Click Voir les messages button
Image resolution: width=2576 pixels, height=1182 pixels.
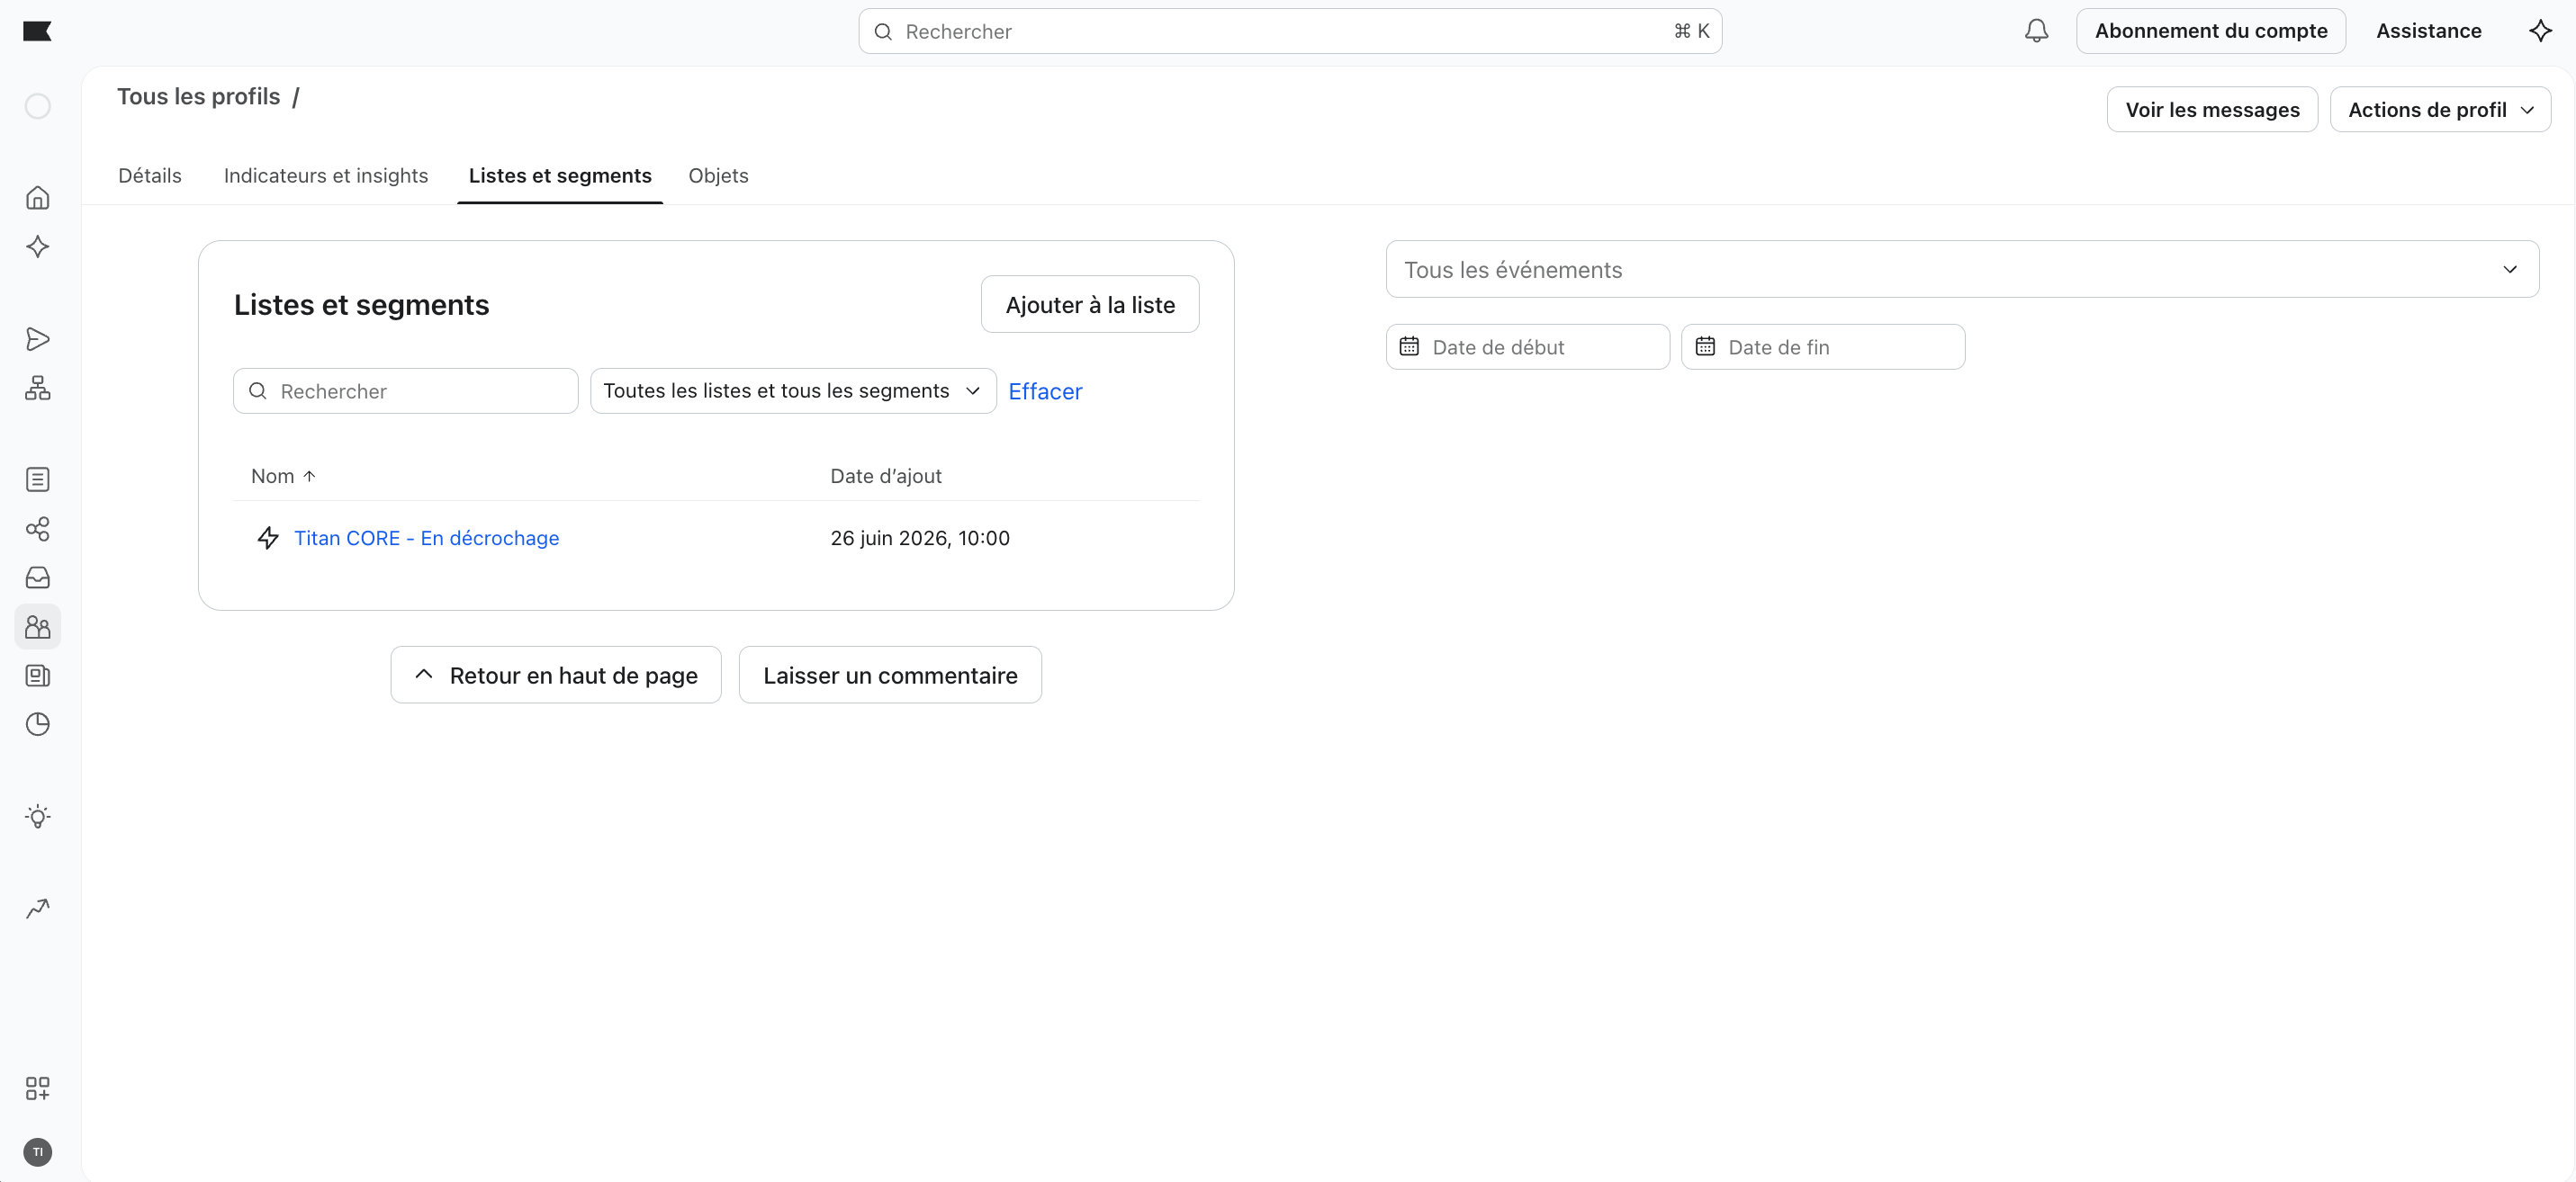point(2212,110)
